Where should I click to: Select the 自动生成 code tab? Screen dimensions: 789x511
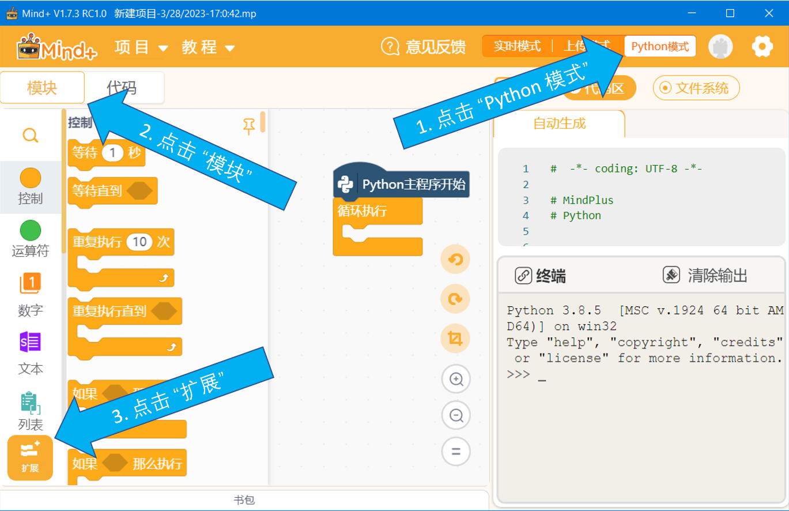[559, 123]
